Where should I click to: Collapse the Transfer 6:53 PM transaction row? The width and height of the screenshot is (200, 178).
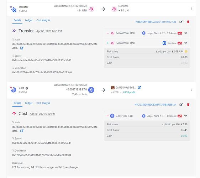point(101,9)
